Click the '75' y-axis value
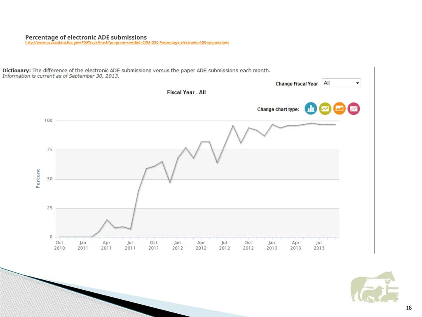The width and height of the screenshot is (422, 317). 50,149
